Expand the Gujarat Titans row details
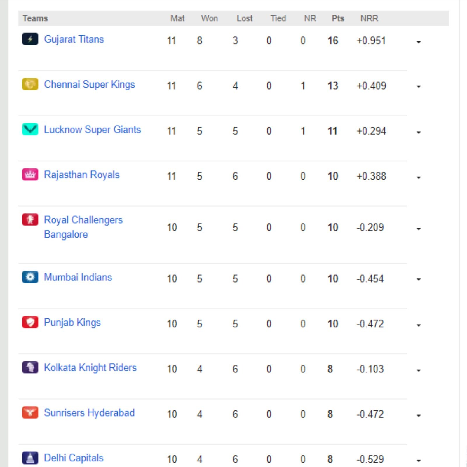 click(419, 42)
